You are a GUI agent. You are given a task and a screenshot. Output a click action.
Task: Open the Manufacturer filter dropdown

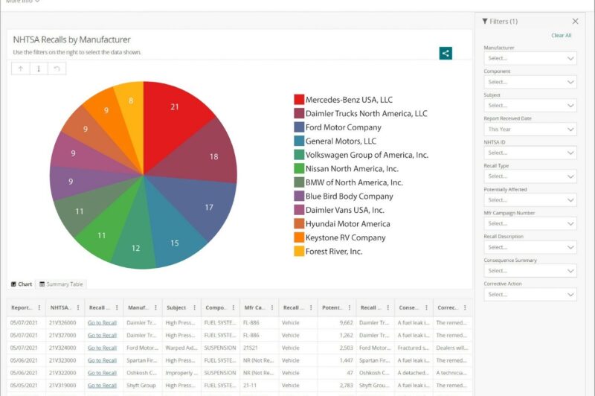530,58
